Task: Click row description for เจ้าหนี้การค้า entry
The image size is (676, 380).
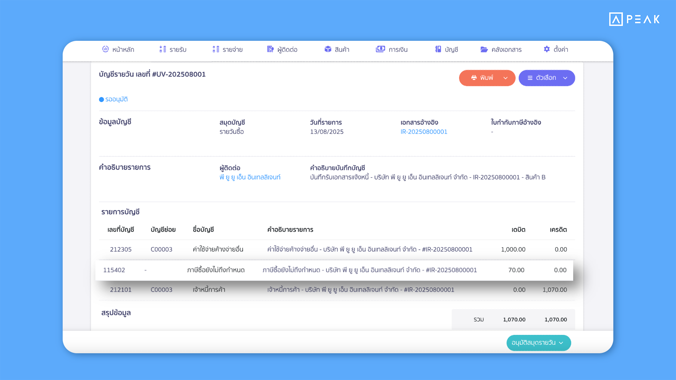Action: 361,290
